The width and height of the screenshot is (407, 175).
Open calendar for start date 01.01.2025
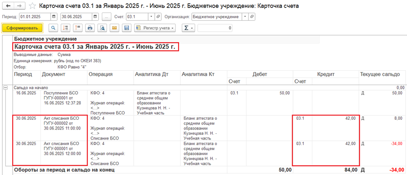[54, 17]
